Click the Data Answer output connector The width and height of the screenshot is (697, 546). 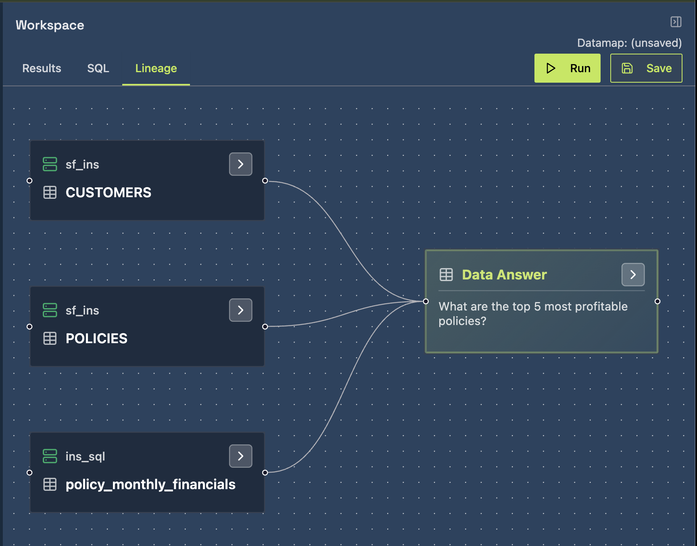pos(657,301)
